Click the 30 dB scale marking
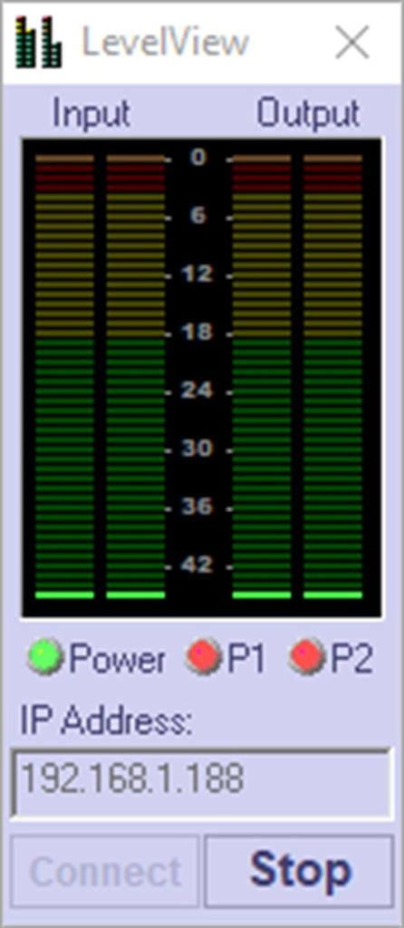Viewport: 404px width, 928px height. point(197,449)
